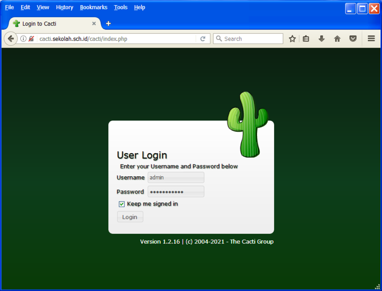Screen dimensions: 382x291
Task: Open a new tab with plus button
Action: (x=108, y=24)
